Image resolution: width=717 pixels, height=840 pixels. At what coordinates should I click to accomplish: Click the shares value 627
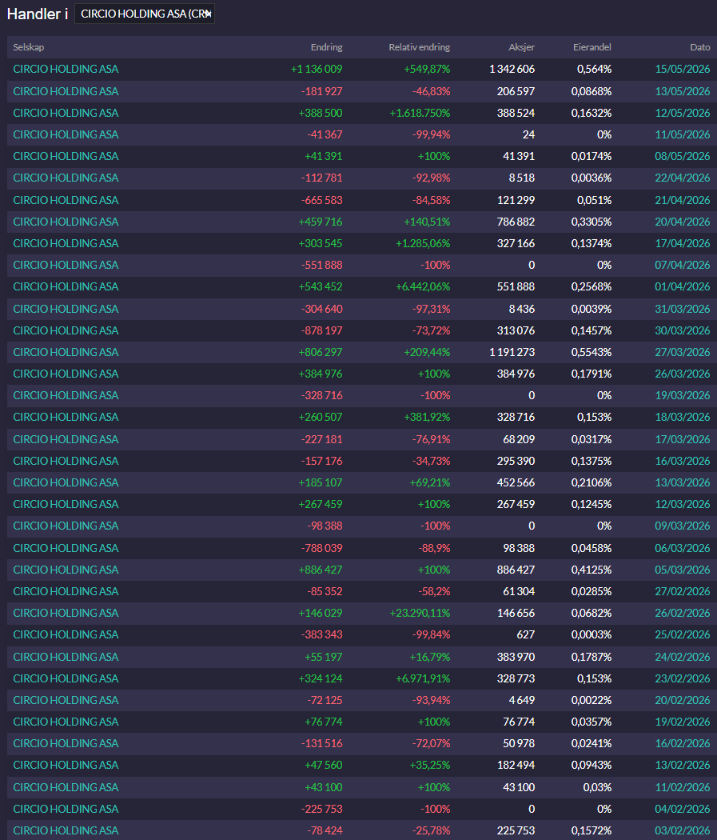coord(525,635)
